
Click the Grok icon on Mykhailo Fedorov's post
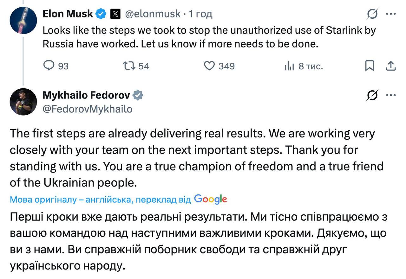pyautogui.click(x=372, y=95)
